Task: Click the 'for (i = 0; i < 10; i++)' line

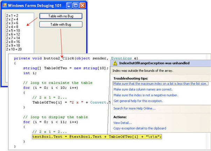Action: 50,88
